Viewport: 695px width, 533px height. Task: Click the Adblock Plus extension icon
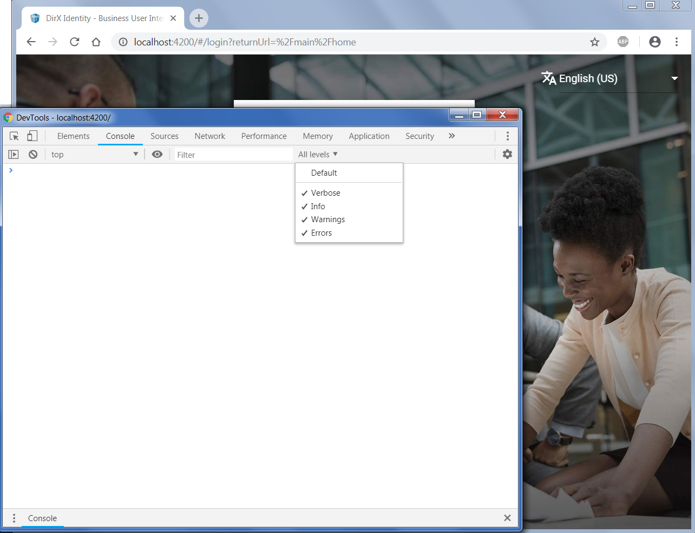[x=622, y=42]
